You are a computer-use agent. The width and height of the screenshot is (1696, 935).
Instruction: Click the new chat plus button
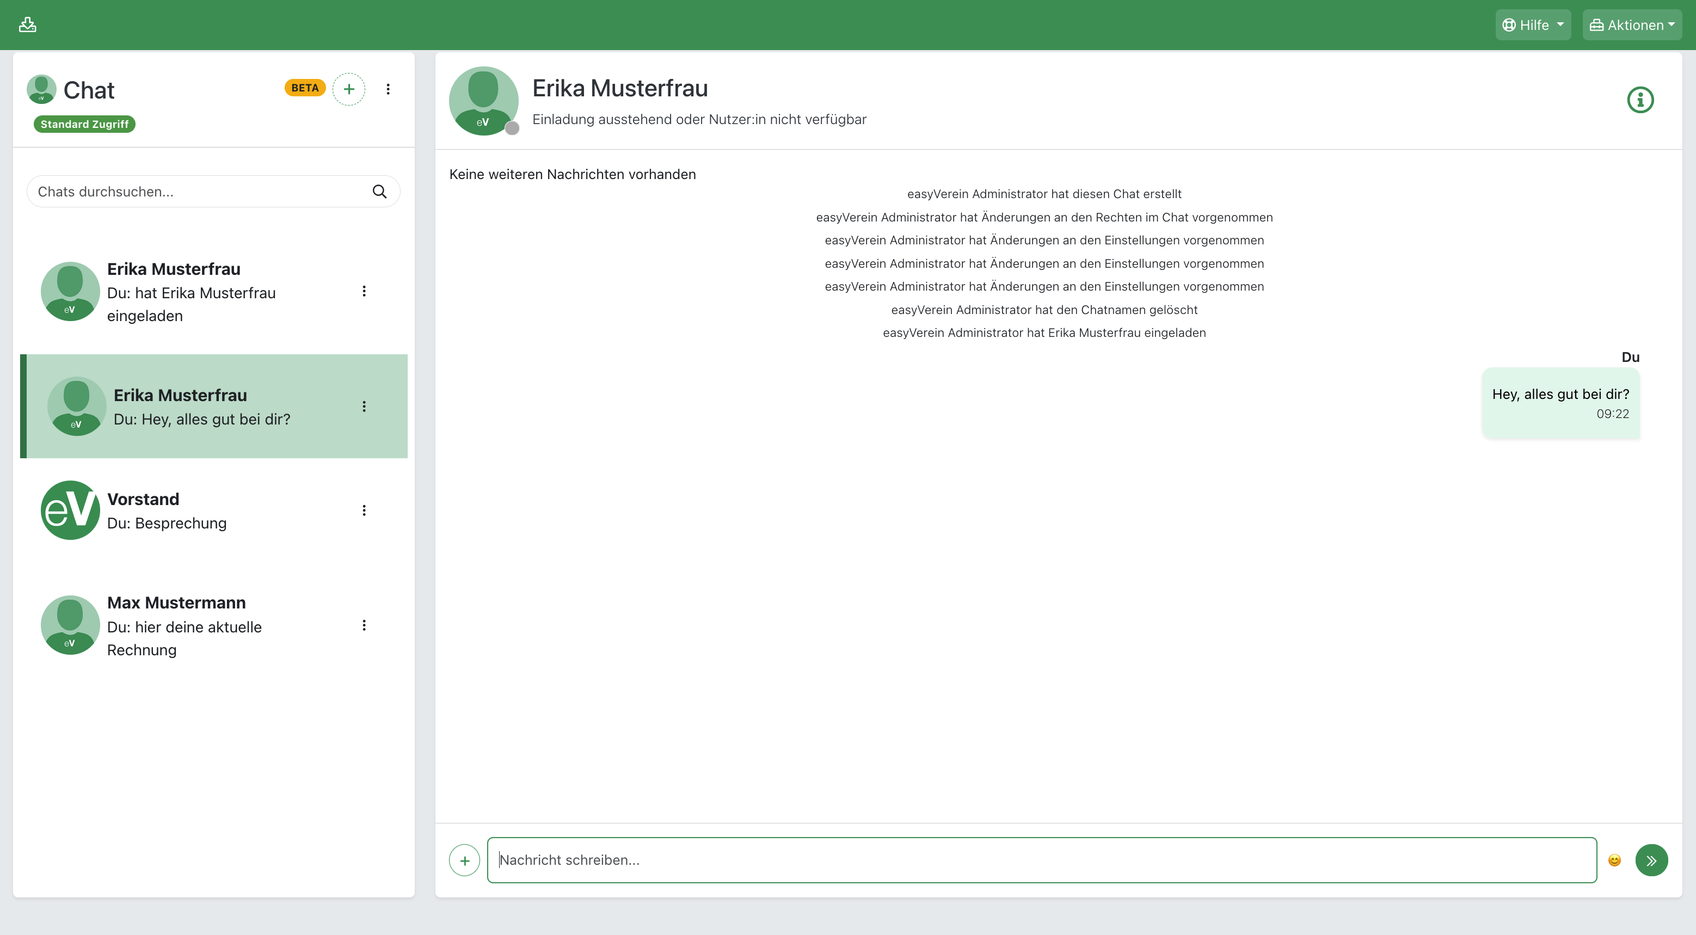tap(349, 89)
